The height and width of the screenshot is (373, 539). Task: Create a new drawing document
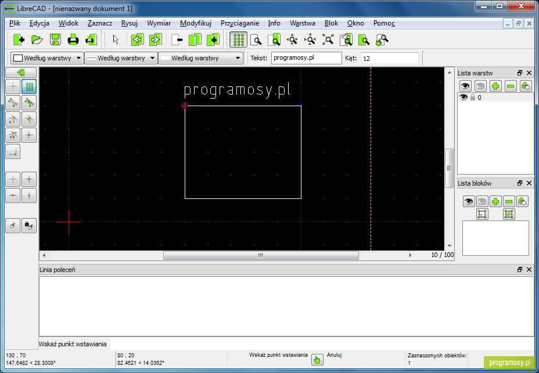tap(19, 40)
